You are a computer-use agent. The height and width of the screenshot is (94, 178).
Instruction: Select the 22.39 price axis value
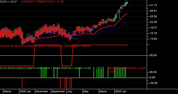[153, 22]
